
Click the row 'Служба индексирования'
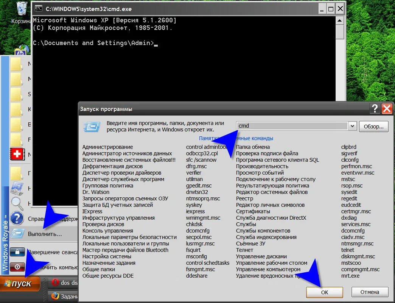266,237
